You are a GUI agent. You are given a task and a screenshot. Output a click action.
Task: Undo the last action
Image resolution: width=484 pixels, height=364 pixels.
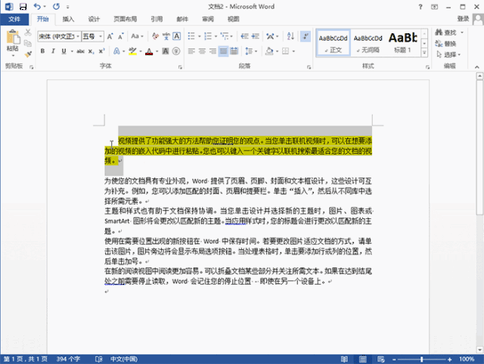37,7
